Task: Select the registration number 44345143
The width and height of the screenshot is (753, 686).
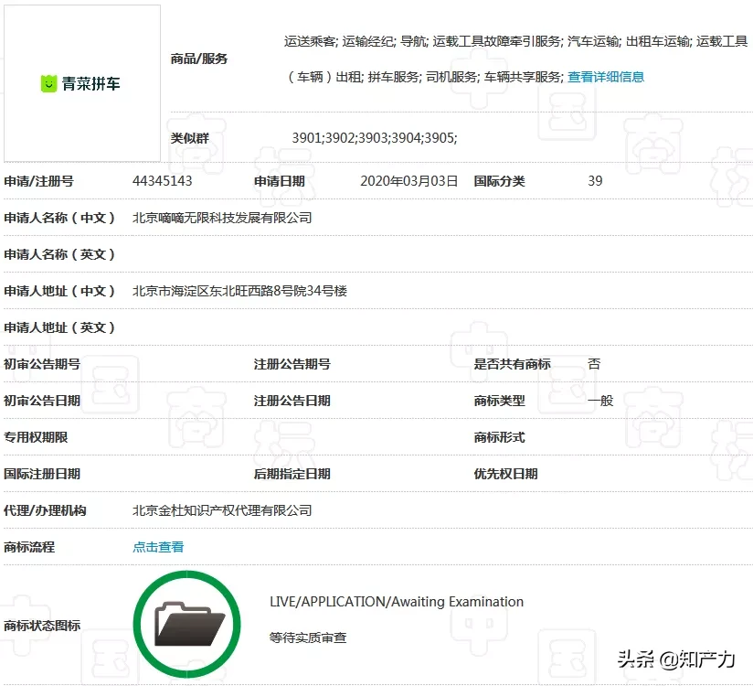Action: pyautogui.click(x=163, y=181)
